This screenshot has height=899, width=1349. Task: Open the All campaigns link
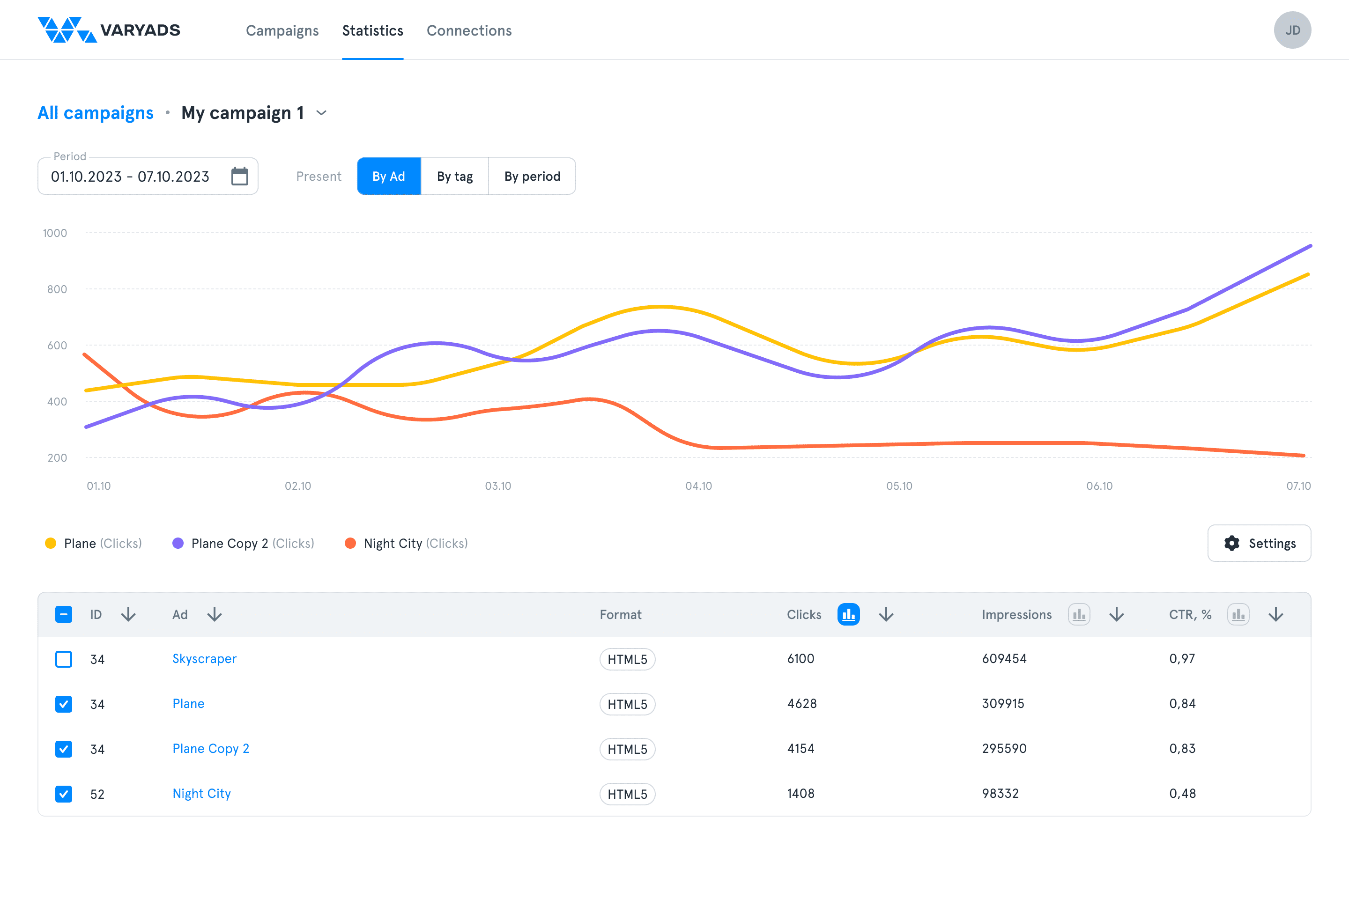(95, 113)
